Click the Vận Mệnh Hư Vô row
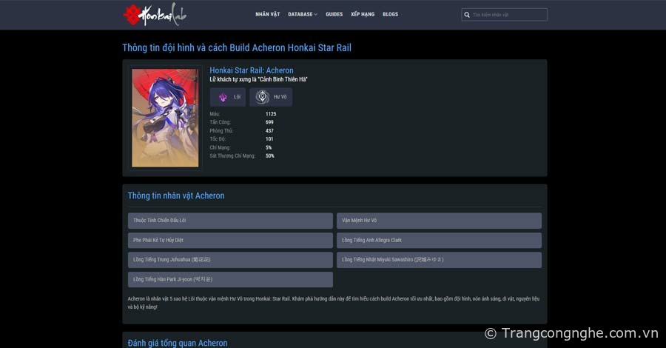The image size is (666, 348). 439,221
